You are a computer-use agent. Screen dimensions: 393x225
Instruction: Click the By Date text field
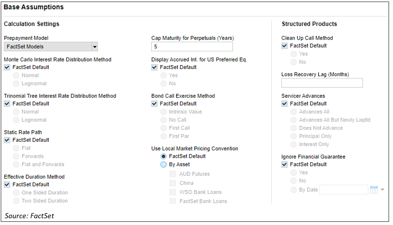343,190
